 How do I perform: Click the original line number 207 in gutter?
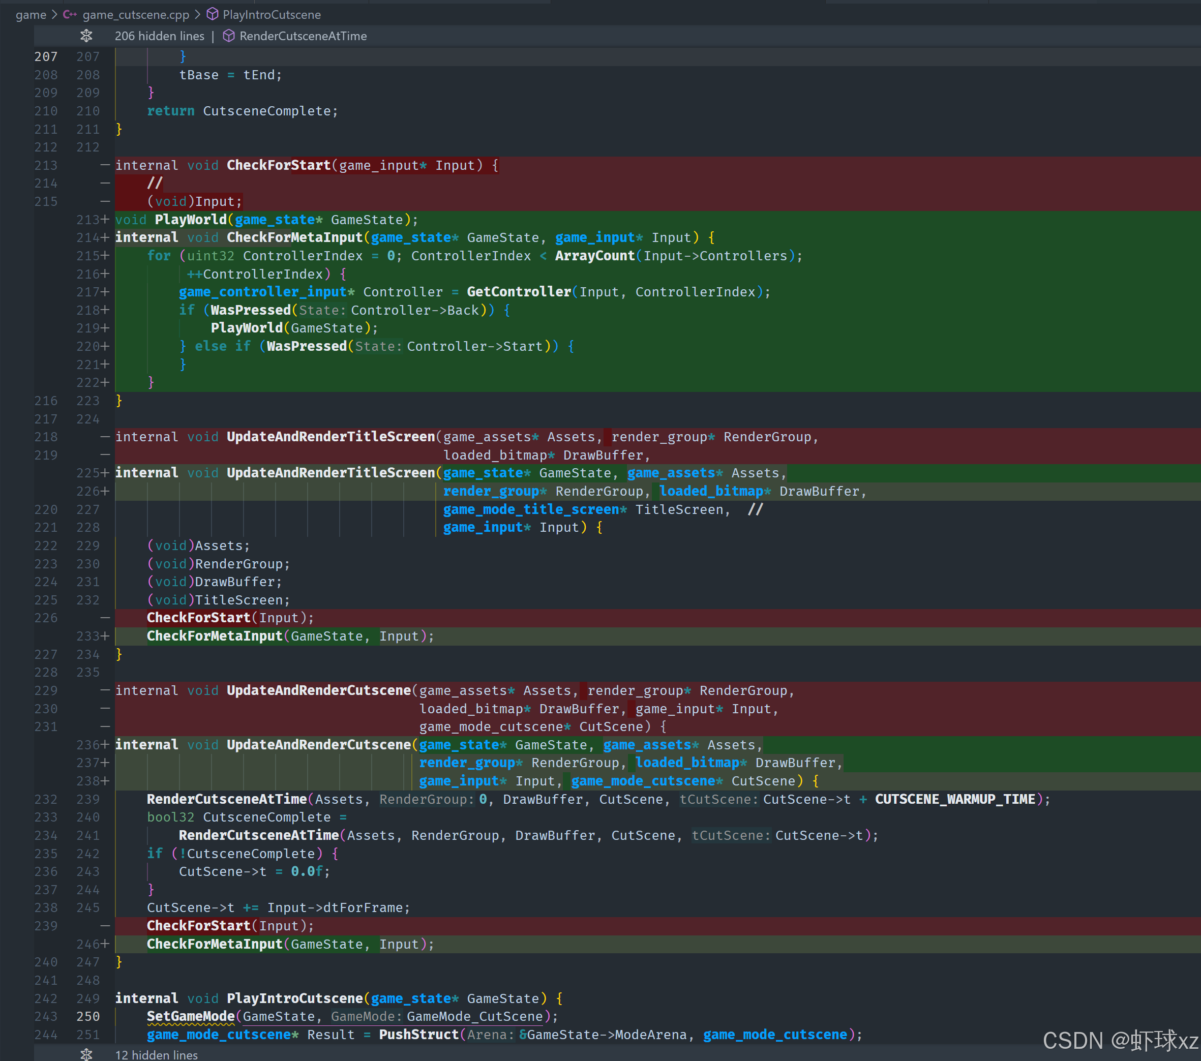(x=46, y=56)
